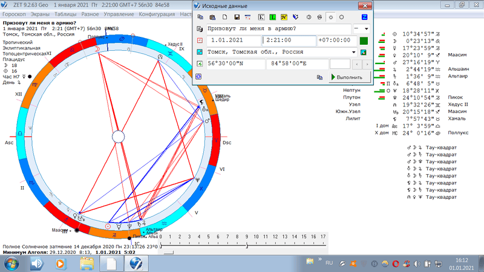Image resolution: width=484 pixels, height=272 pixels.
Task: Click the green L icon in toolbar
Action: (273, 16)
